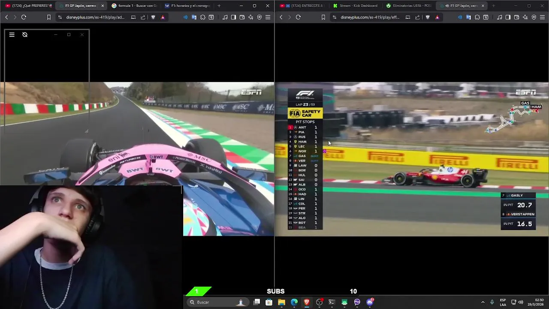The height and width of the screenshot is (309, 549).
Task: Switch to 'F1: horarios y el cronograma' tab
Action: point(187,6)
